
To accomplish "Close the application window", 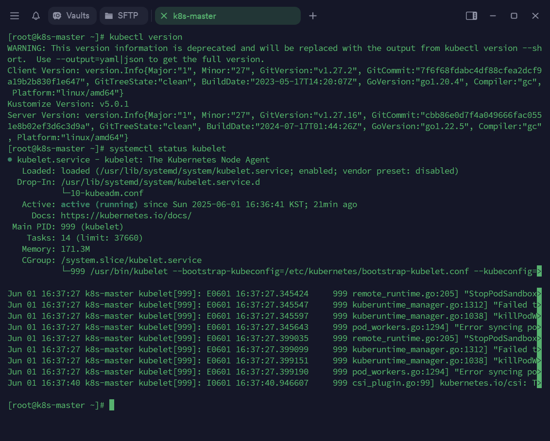I will [535, 16].
